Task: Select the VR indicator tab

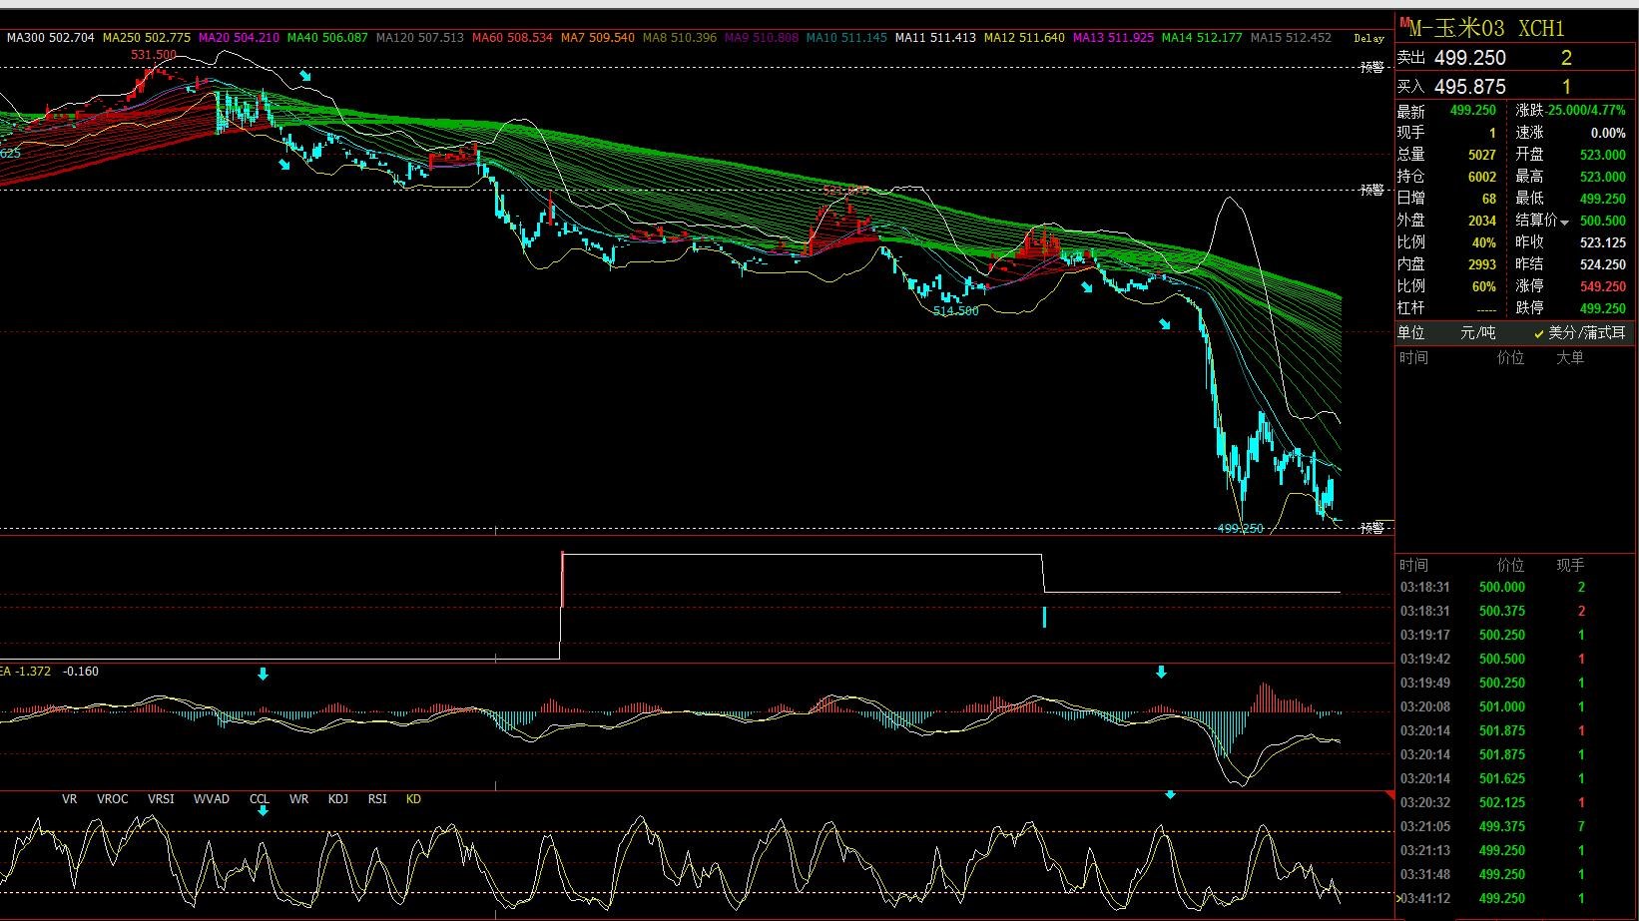Action: [x=69, y=799]
